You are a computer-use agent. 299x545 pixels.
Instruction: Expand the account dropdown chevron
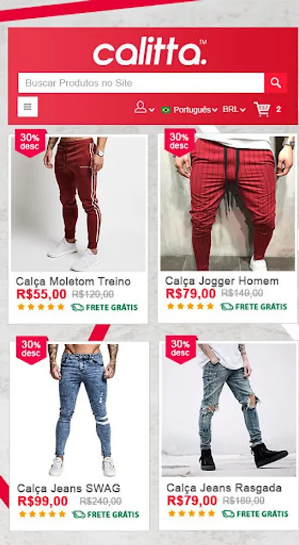pyautogui.click(x=152, y=110)
